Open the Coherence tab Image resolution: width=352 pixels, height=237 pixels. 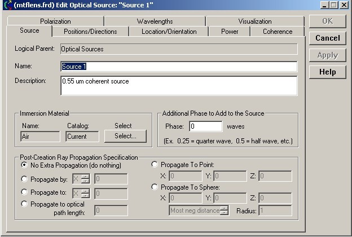tap(278, 32)
